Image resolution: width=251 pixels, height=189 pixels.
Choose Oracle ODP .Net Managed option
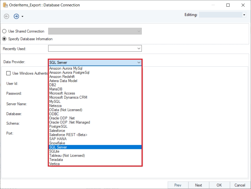[70, 122]
